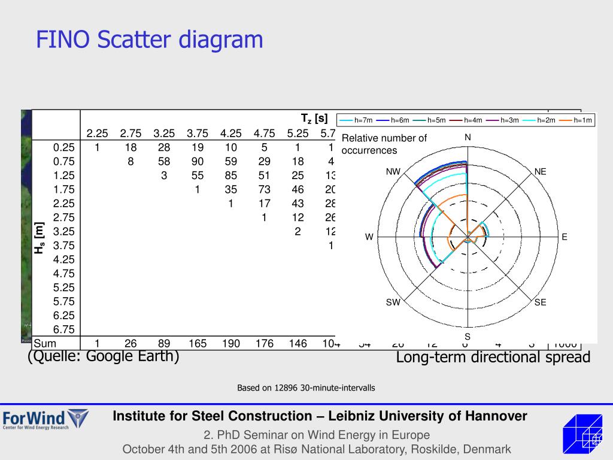Image resolution: width=613 pixels, height=460 pixels.
Task: Click sum value 89
Action: coord(164,343)
